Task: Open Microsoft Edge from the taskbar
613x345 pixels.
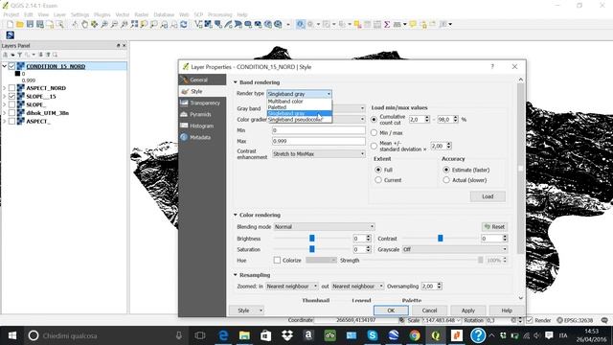Action: coord(223,335)
